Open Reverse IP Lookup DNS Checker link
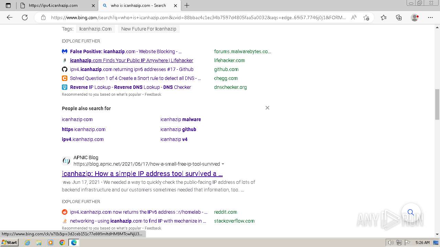The image size is (440, 247). pyautogui.click(x=131, y=87)
